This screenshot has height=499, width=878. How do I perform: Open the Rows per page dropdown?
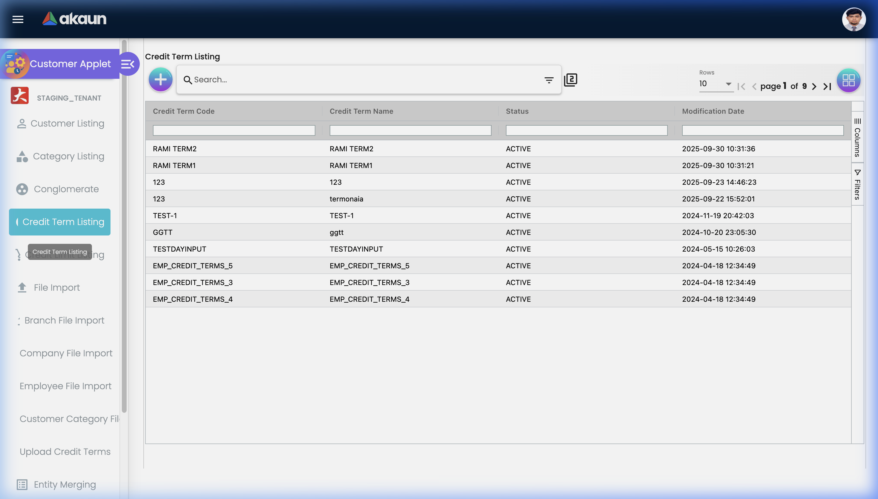click(716, 84)
